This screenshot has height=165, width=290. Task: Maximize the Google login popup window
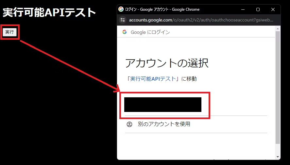pyautogui.click(x=258, y=9)
